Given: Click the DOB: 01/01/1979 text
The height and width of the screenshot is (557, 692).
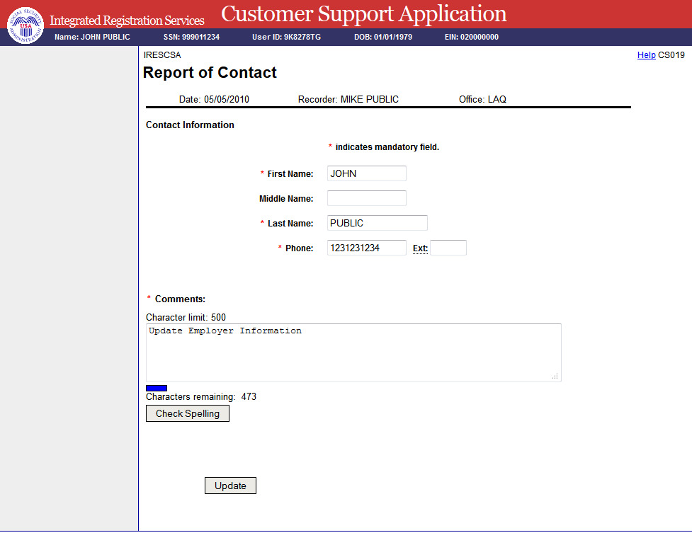Looking at the screenshot, I should coord(383,37).
